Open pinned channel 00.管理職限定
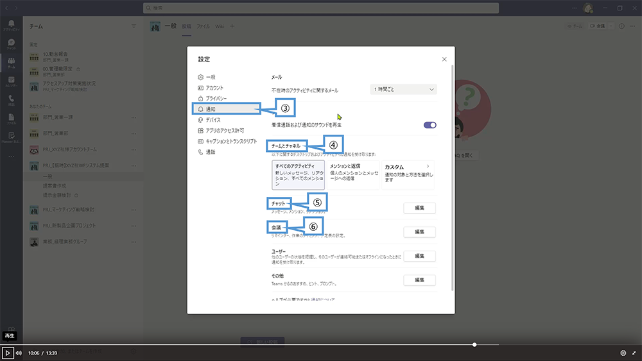Image resolution: width=642 pixels, height=361 pixels. pyautogui.click(x=82, y=72)
